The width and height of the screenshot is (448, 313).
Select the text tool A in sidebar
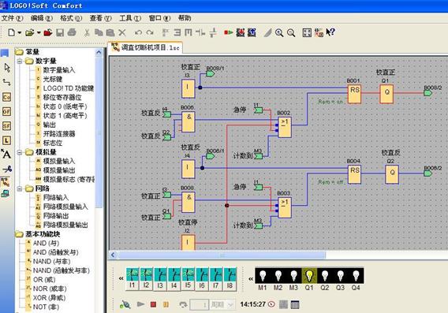click(x=6, y=155)
